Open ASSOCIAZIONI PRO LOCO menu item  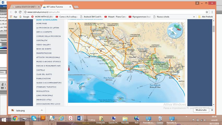(48, 104)
